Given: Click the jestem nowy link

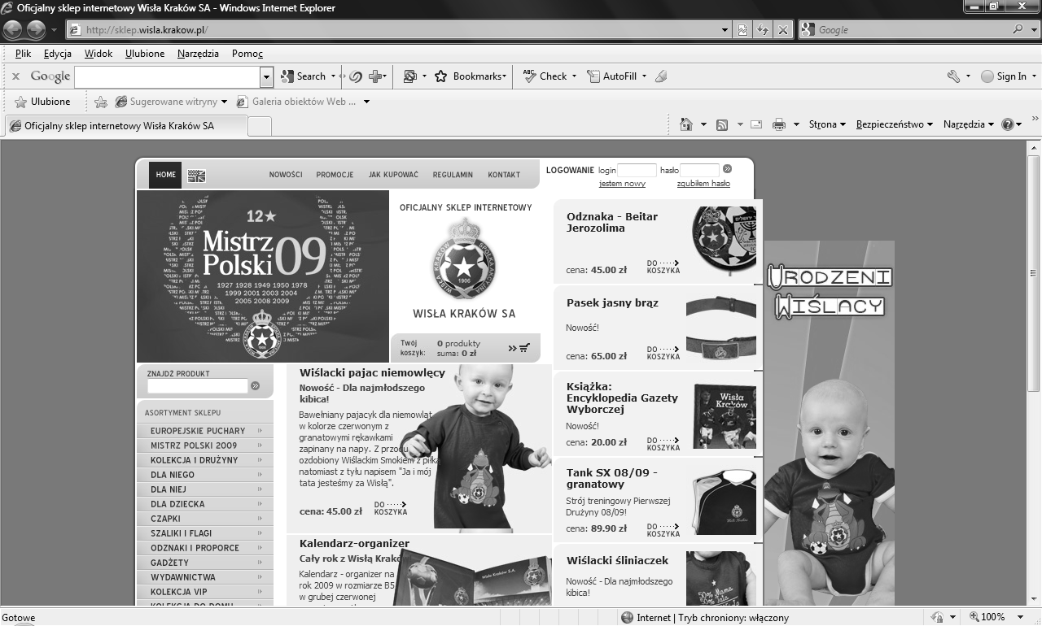Looking at the screenshot, I should click(x=622, y=184).
